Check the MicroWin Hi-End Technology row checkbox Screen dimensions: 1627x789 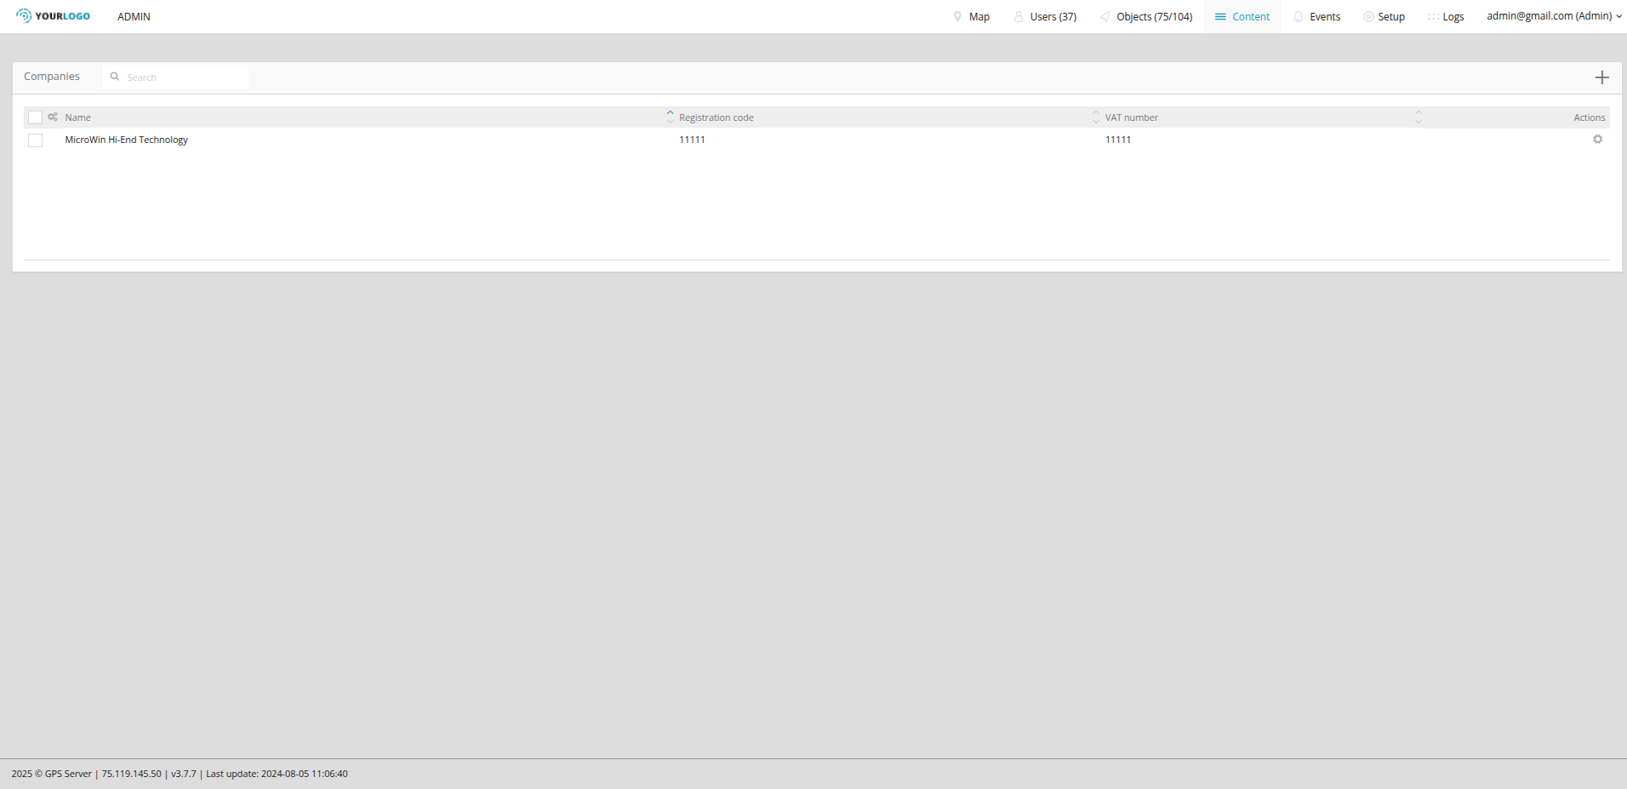(x=35, y=140)
